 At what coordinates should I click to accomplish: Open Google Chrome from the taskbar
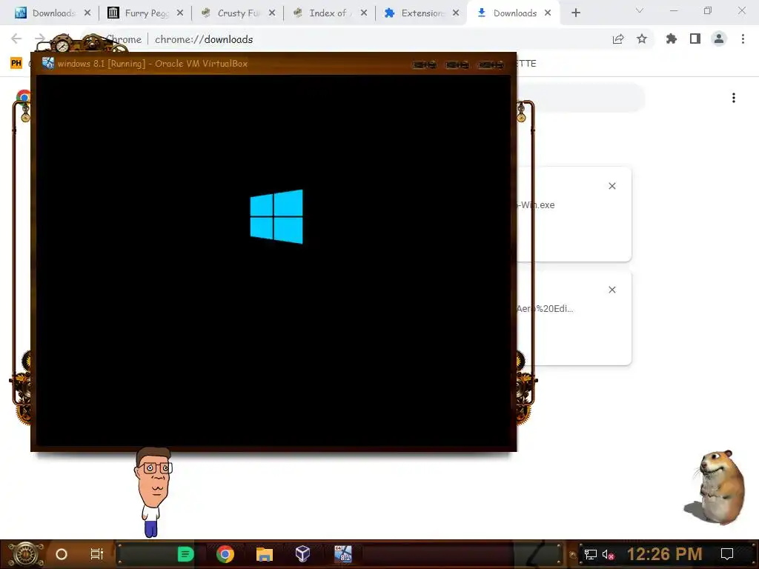coord(225,554)
